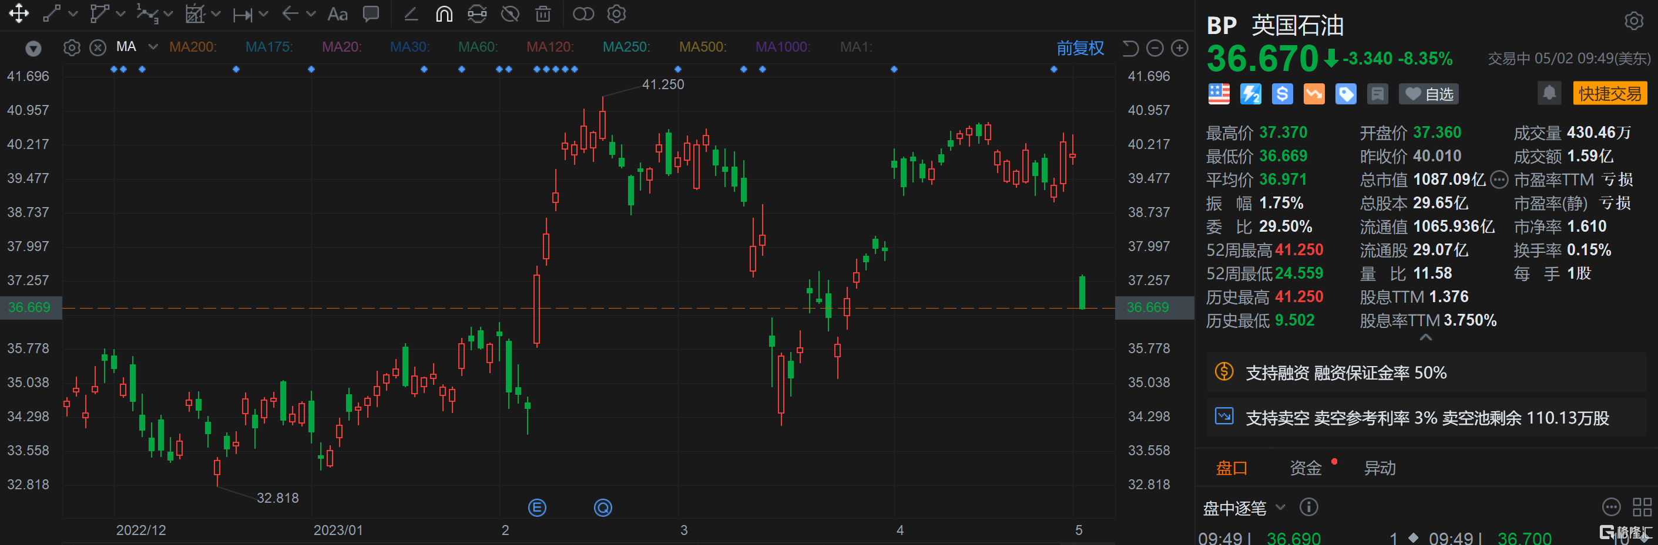Select the wave pattern numbering tool
The image size is (1658, 545).
[148, 13]
